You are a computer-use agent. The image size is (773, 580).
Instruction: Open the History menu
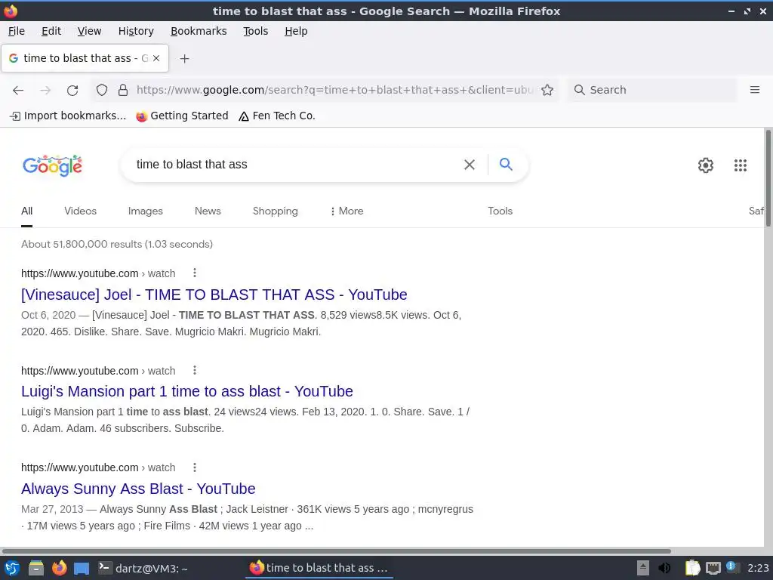[136, 31]
